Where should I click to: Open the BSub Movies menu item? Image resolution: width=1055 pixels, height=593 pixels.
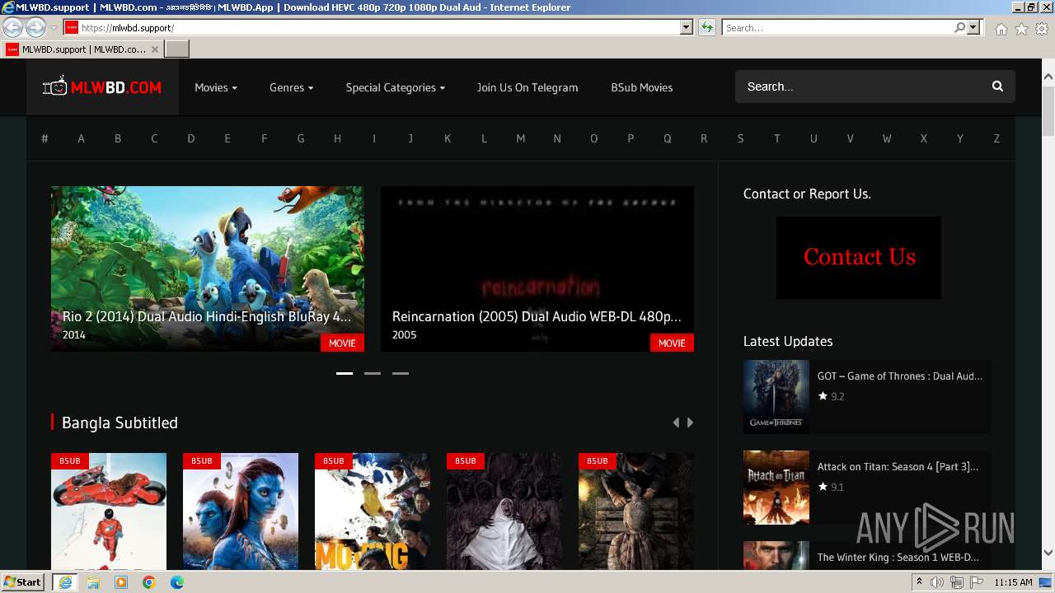pos(641,87)
